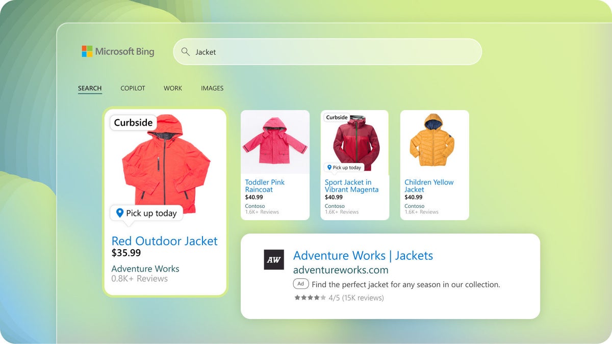
Task: Click the Pick up today badge on magenta jacket
Action: pos(344,167)
